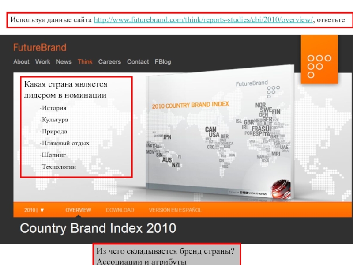Navigate to Careers page

coord(109,62)
